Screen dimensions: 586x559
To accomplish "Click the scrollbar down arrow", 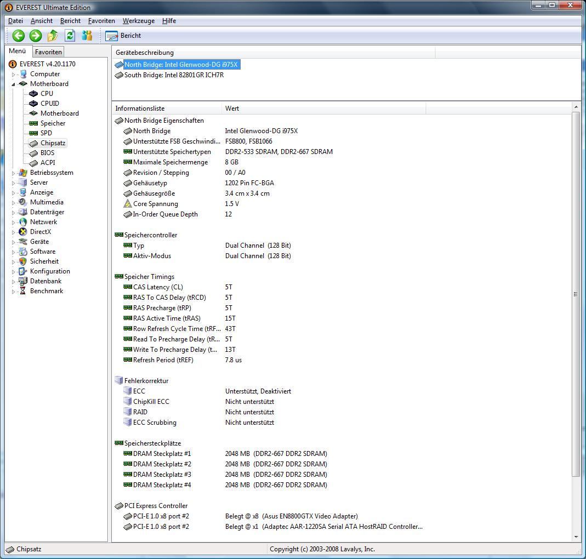I will pyautogui.click(x=576, y=537).
